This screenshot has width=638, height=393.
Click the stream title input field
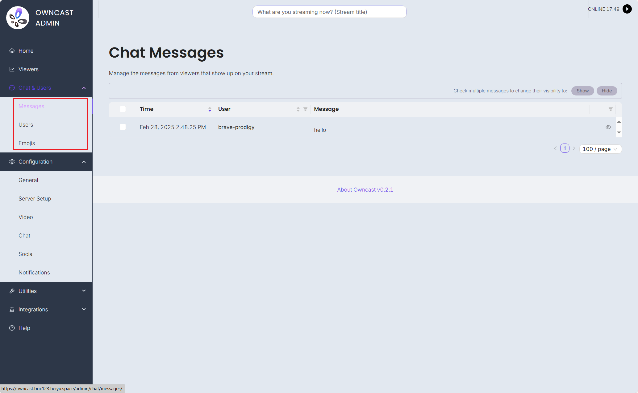pos(329,12)
